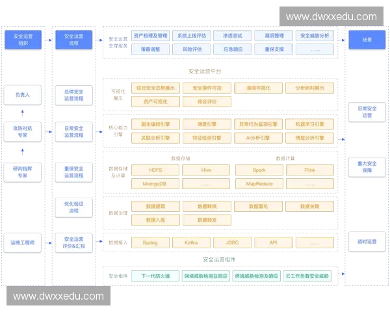Viewport: 390px width, 312px height.
Task: Click the blue 场景 header box
Action: (x=367, y=40)
